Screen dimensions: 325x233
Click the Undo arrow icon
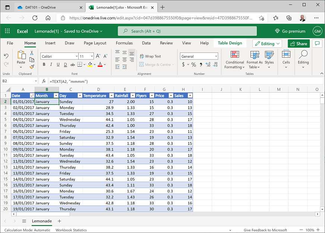tap(6, 56)
